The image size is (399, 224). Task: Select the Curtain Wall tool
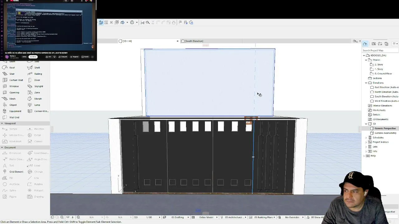pyautogui.click(x=13, y=80)
